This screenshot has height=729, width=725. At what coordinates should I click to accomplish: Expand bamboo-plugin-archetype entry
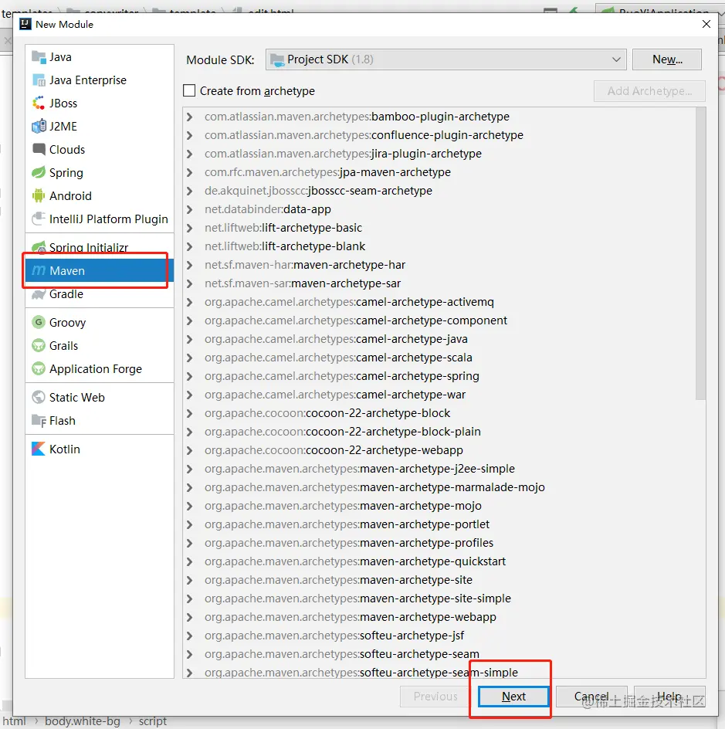point(190,117)
